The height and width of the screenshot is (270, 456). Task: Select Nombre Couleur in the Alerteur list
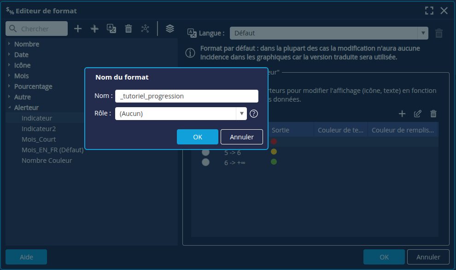47,161
